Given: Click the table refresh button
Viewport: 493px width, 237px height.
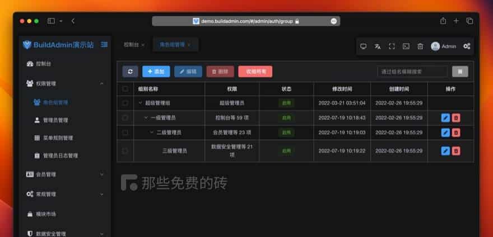Looking at the screenshot, I should click(x=130, y=72).
